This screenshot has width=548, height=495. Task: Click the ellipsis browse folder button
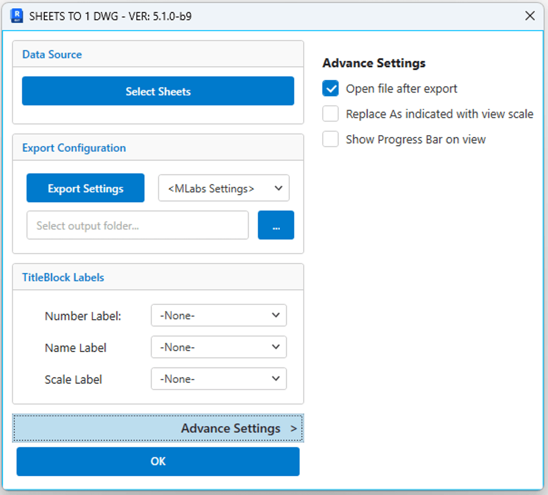click(x=276, y=225)
